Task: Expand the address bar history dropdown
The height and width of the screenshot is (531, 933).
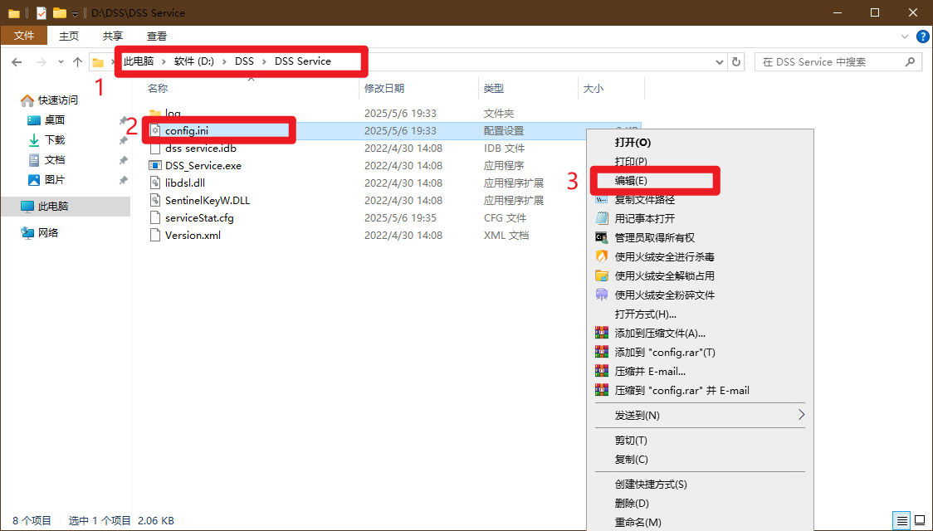Action: click(x=720, y=61)
